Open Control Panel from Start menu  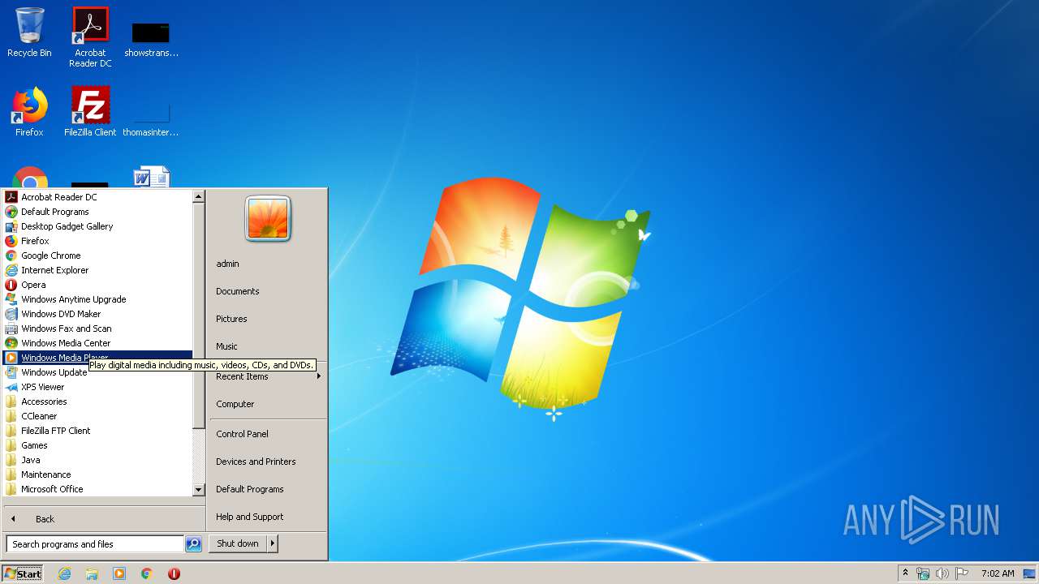pyautogui.click(x=268, y=434)
